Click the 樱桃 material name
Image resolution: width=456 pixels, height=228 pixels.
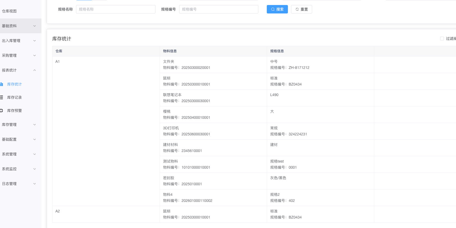[167, 111]
